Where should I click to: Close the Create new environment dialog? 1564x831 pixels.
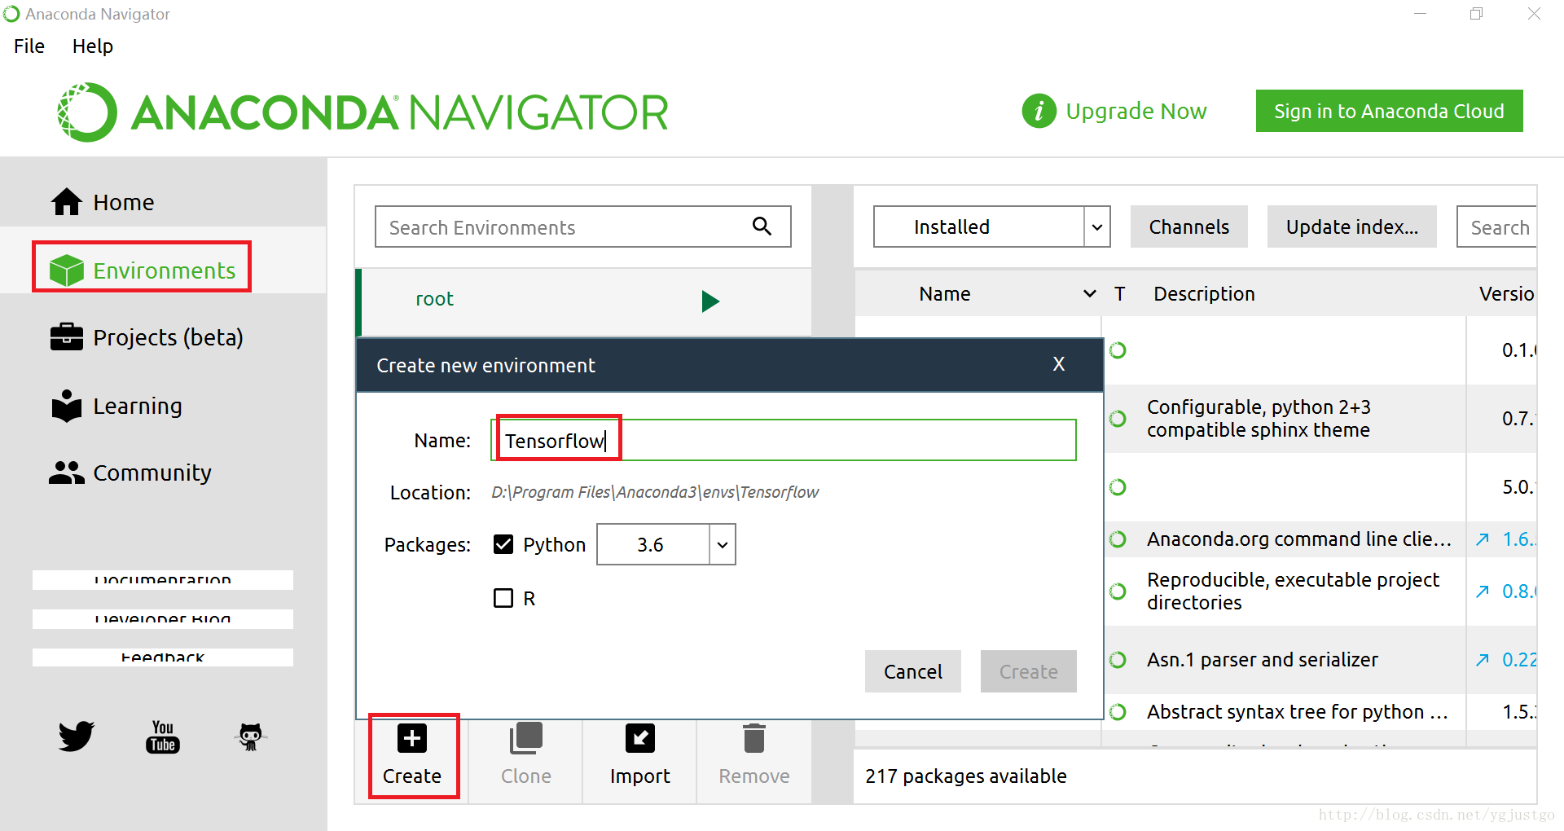tap(1059, 364)
